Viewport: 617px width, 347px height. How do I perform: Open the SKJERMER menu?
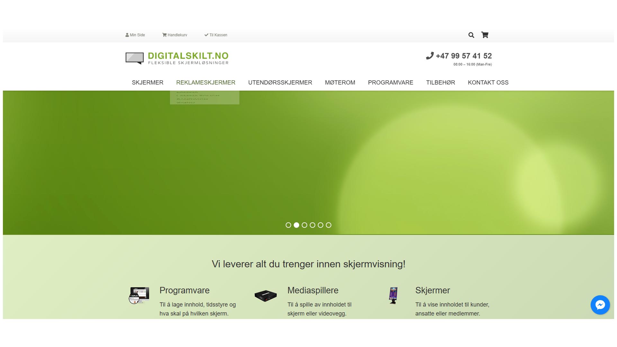coord(148,83)
